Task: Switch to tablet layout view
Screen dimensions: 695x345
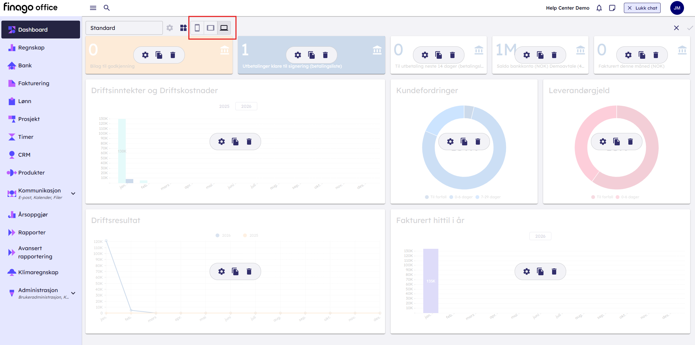Action: pyautogui.click(x=211, y=28)
